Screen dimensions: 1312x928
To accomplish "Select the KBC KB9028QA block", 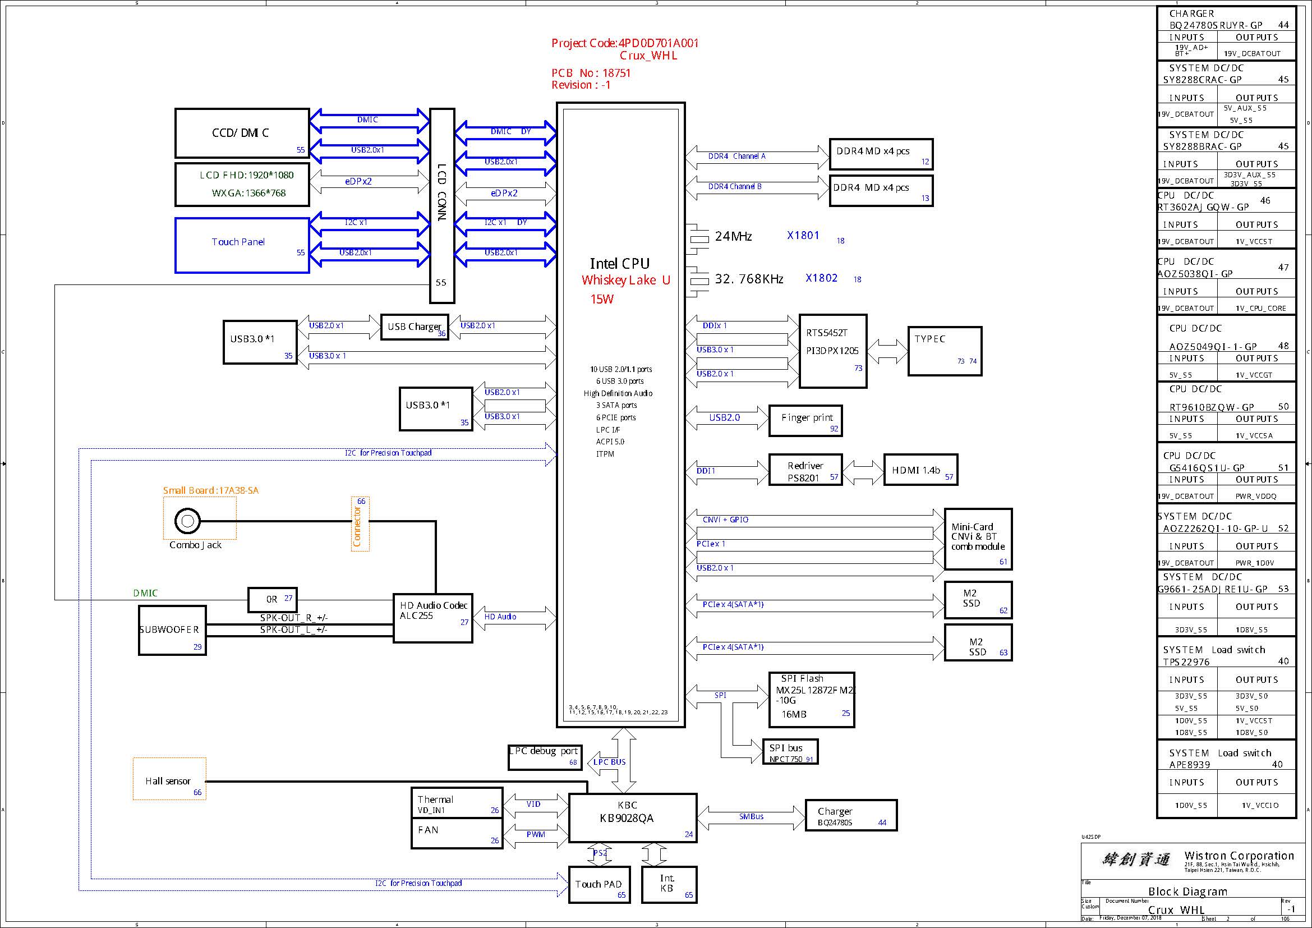I will tap(633, 817).
